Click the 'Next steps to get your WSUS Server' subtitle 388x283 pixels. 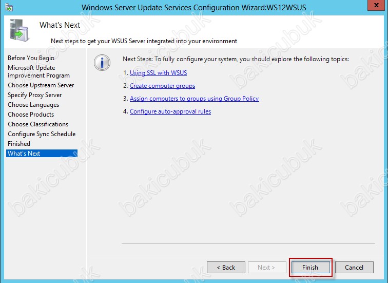pos(144,41)
